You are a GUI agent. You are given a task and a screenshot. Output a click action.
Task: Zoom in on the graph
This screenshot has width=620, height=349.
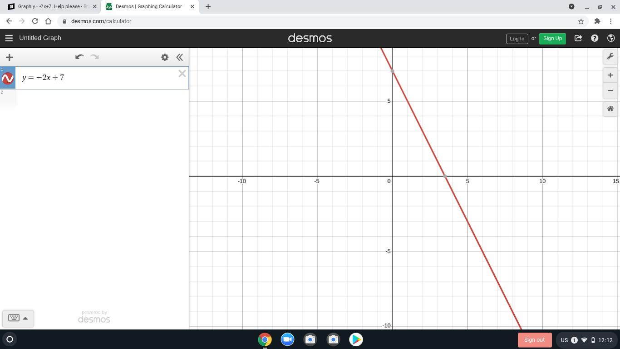tap(610, 75)
